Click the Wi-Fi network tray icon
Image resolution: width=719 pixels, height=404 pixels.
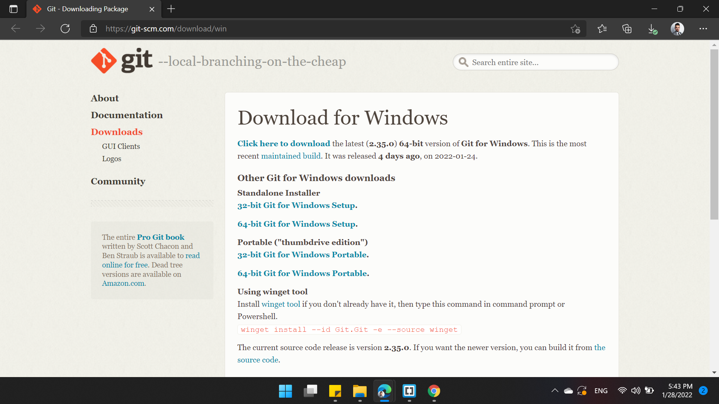(622, 391)
